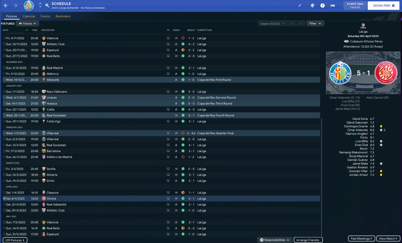
Task: Open the U19 Fixtures button
Action: [x=15, y=240]
